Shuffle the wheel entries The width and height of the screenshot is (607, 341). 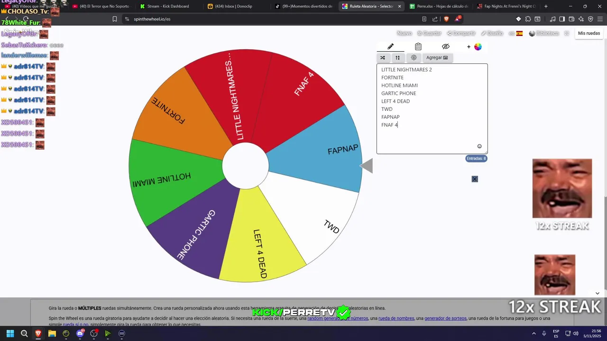pos(383,58)
